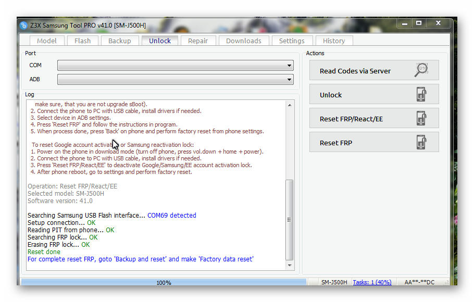
Task: Click the 'COM69 detected' log text
Action: click(172, 215)
